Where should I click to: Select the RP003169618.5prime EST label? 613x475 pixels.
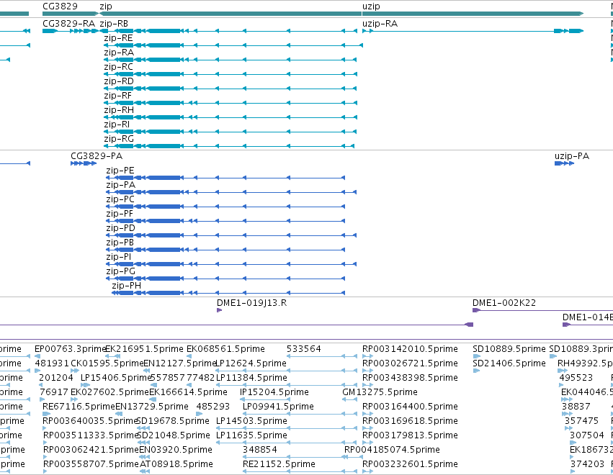point(410,421)
